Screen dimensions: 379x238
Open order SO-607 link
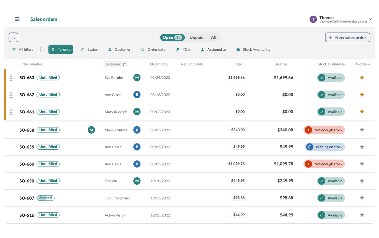[27, 198]
